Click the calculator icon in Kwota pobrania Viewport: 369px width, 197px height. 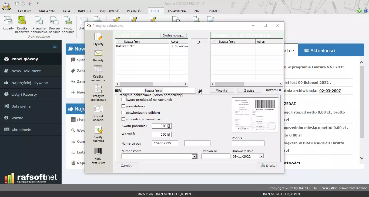[x=169, y=126]
